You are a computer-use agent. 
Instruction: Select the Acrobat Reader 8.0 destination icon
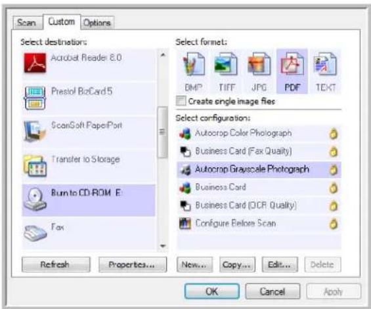[x=35, y=63]
